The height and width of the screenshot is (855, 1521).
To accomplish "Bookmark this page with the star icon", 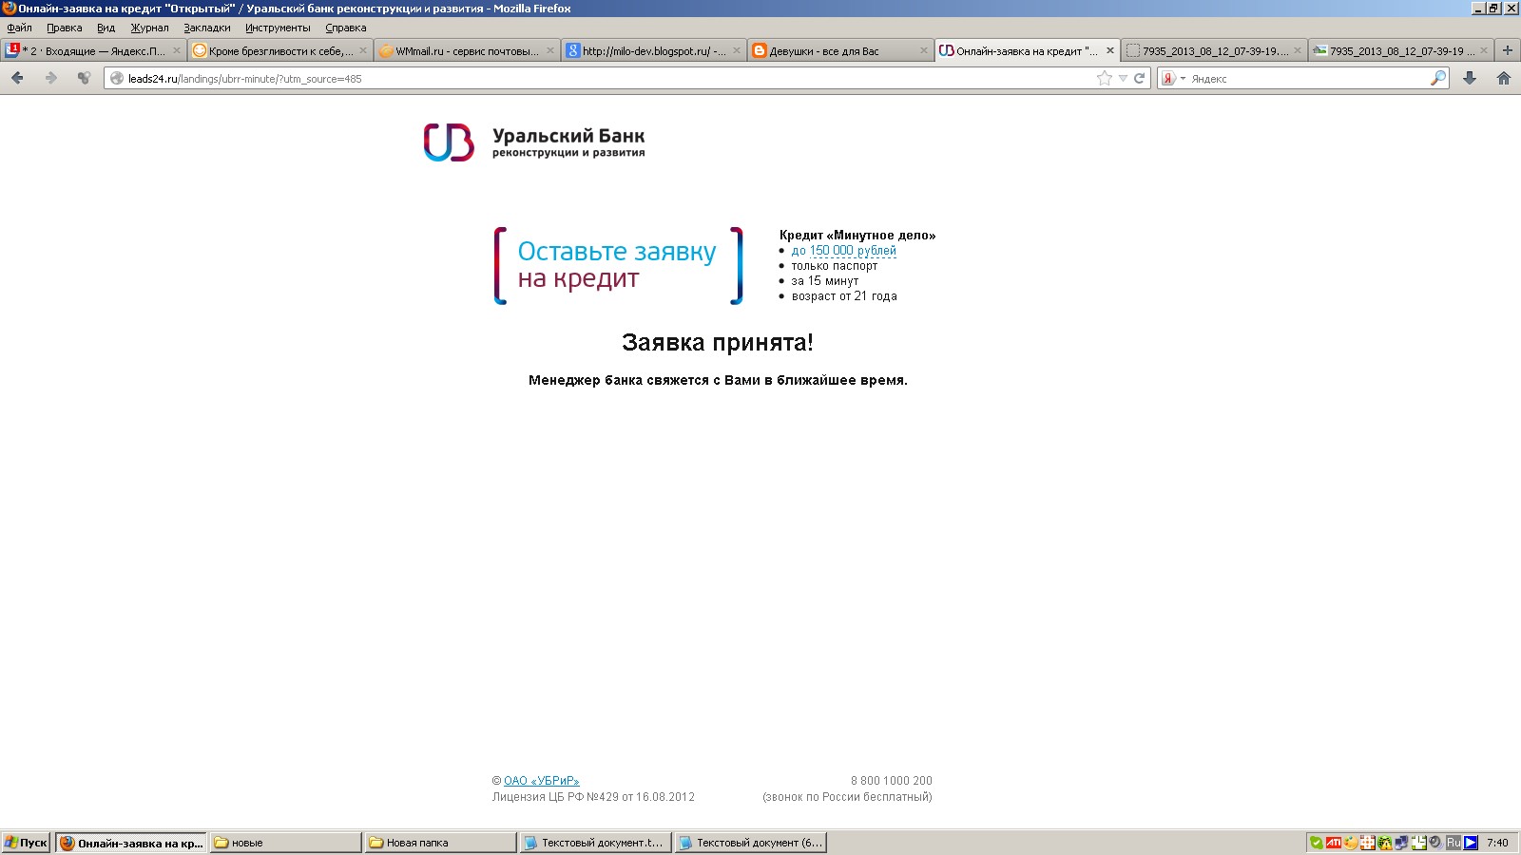I will 1104,78.
